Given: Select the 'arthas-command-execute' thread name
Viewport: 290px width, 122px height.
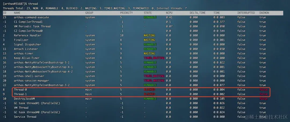Looking at the screenshot, I should pos(31,17).
